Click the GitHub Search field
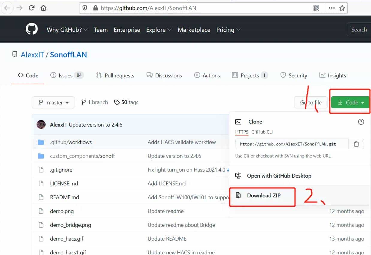Viewport: 371px width, 255px height. pyautogui.click(x=359, y=30)
